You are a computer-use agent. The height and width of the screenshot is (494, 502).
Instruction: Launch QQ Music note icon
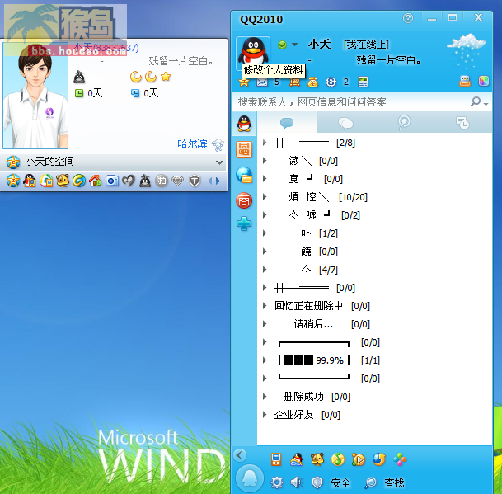point(338,459)
